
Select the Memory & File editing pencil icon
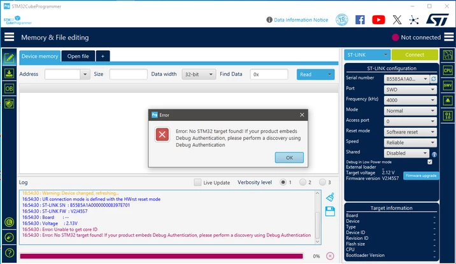[x=9, y=58]
